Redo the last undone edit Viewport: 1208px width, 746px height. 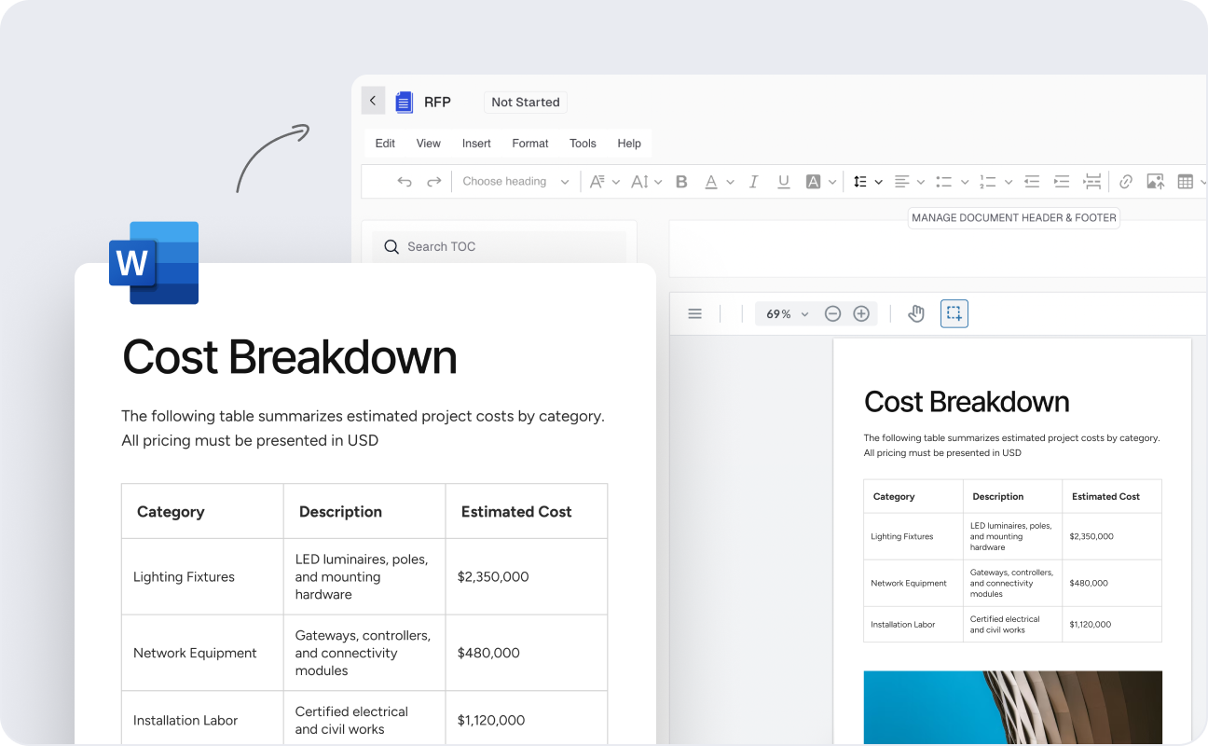point(434,182)
